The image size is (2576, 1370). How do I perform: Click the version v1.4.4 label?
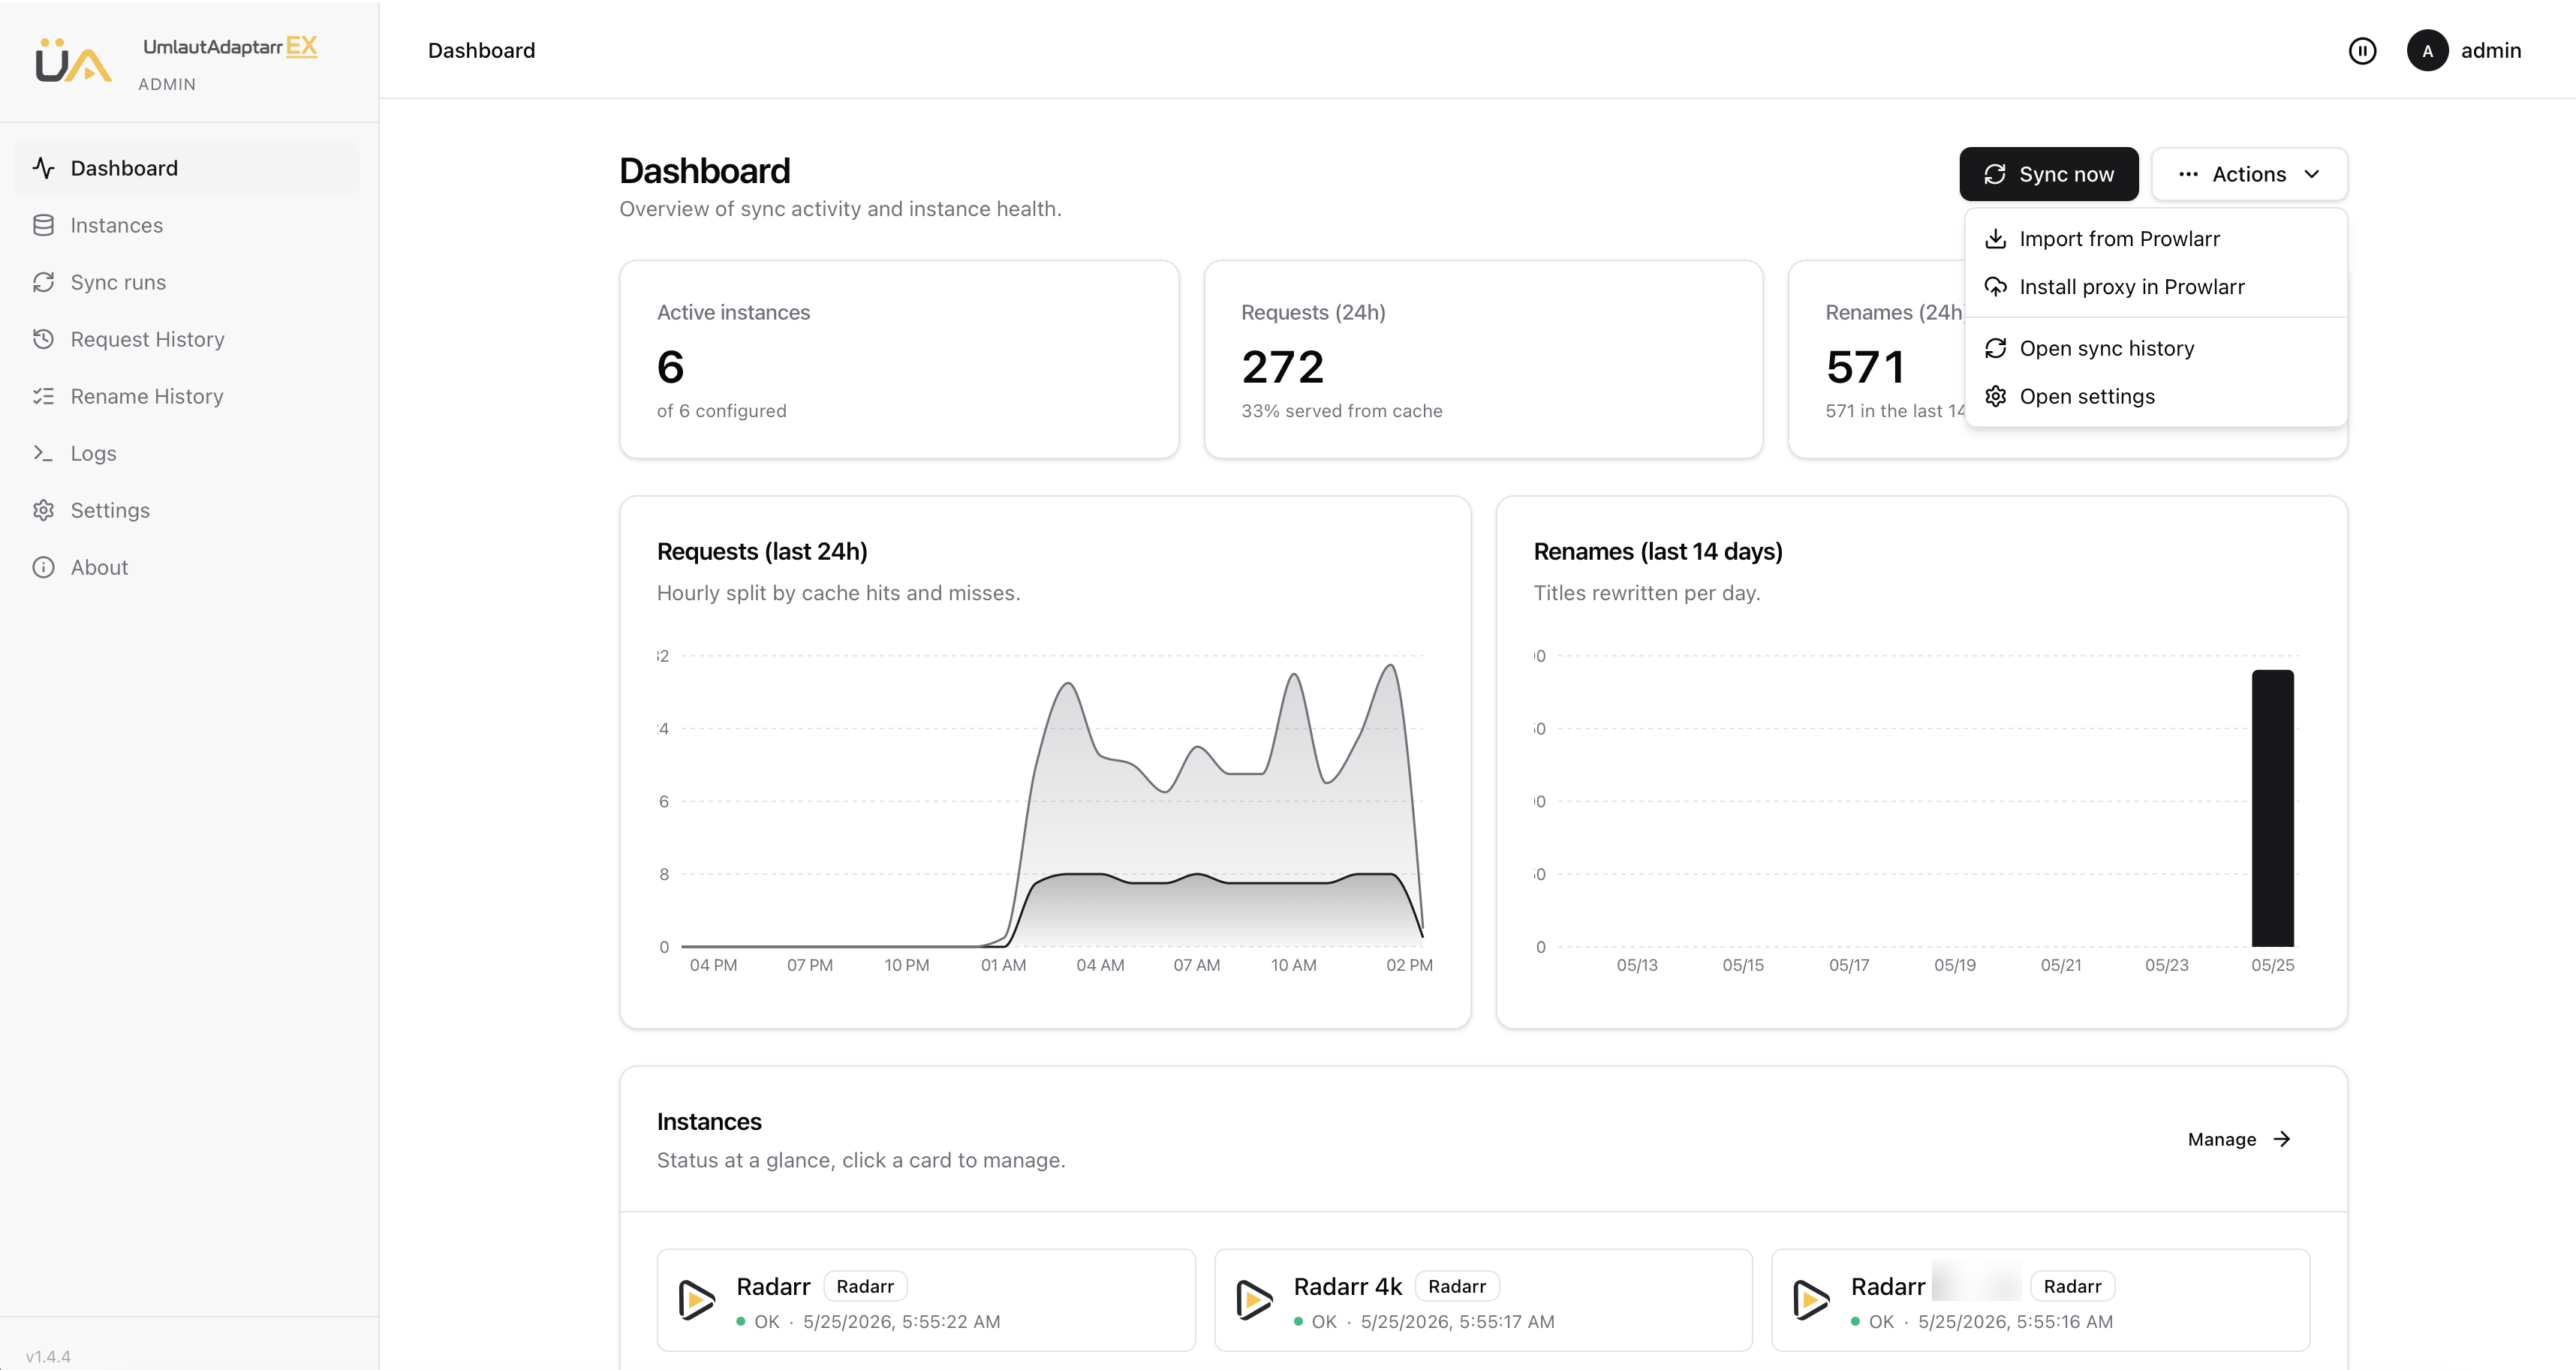tap(48, 1356)
